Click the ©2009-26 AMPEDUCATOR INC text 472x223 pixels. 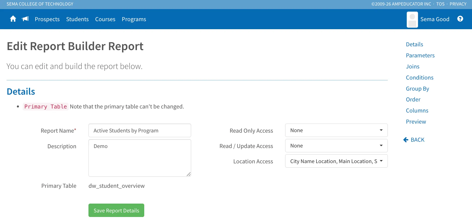point(401,4)
